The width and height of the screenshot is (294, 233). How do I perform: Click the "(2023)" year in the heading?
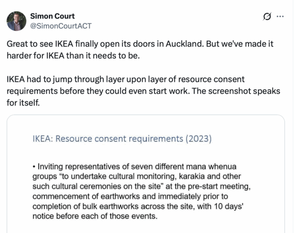click(x=197, y=139)
